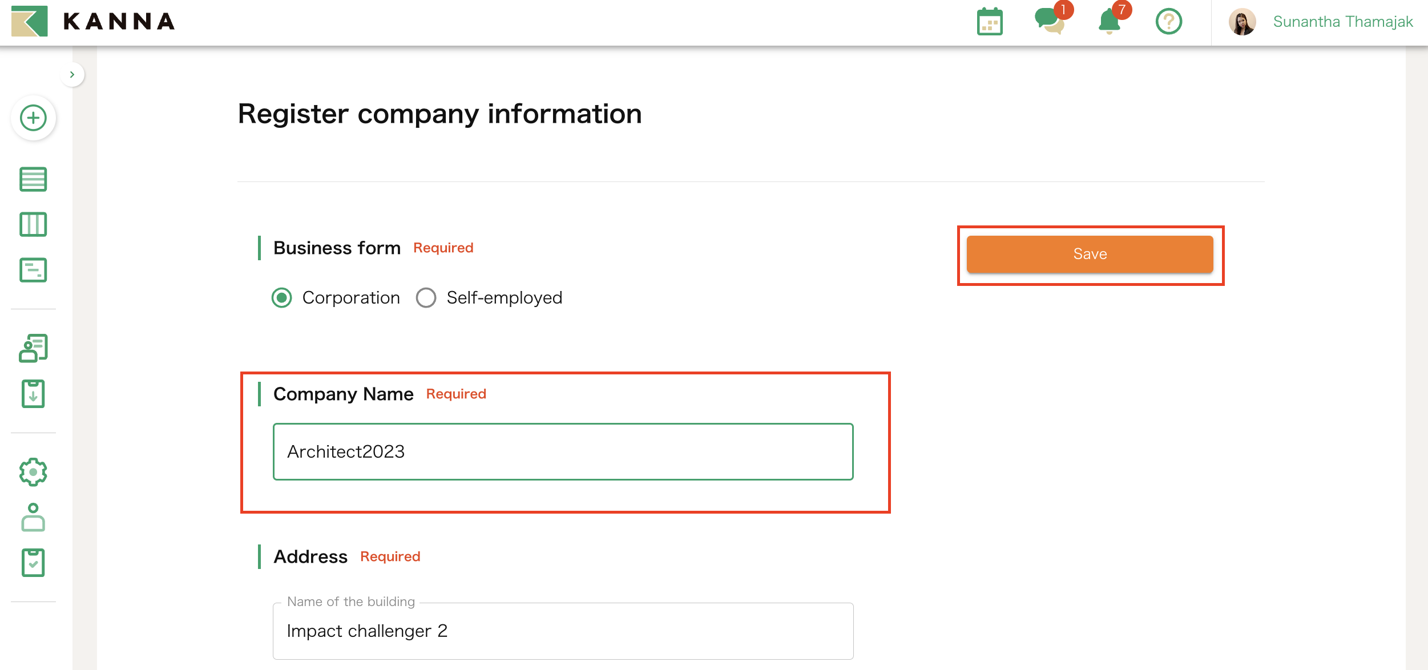
Task: Open the help question mark icon
Action: (1168, 22)
